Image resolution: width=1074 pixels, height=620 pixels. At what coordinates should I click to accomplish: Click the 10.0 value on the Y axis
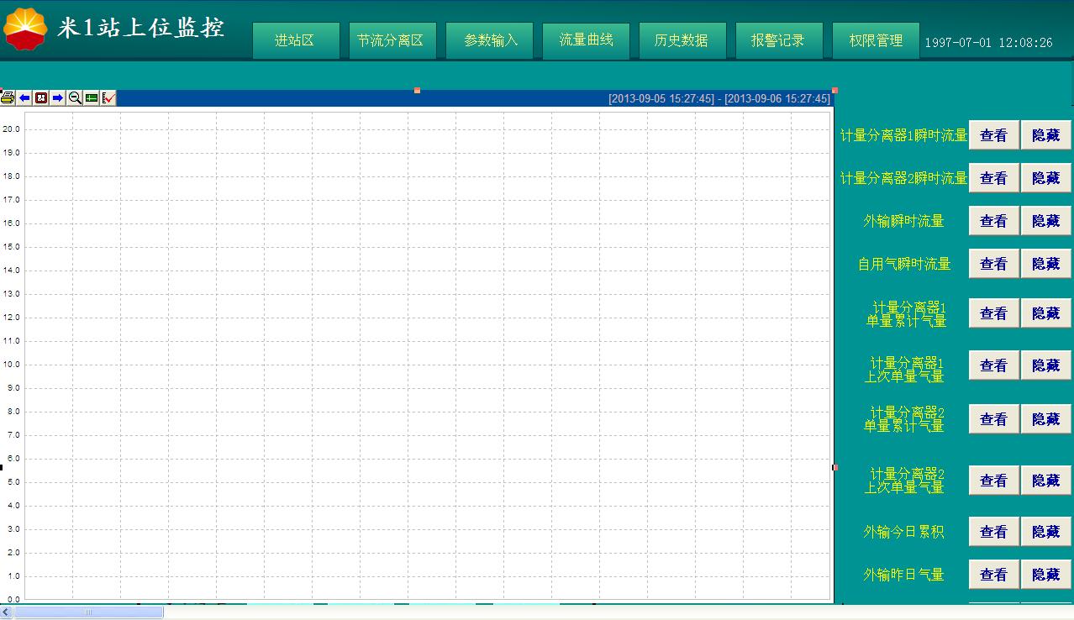11,365
